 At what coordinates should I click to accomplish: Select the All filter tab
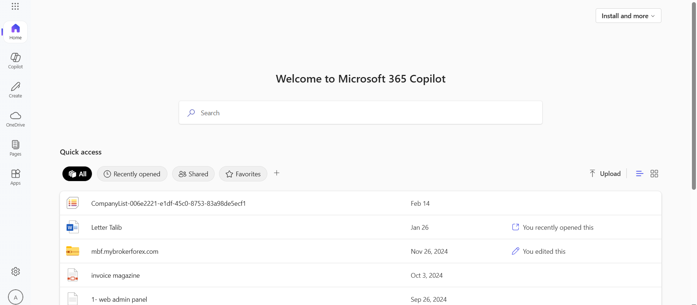pyautogui.click(x=77, y=174)
